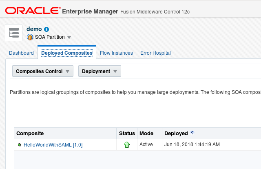Open the Error Hospital tab
This screenshot has height=169, width=261.
[x=155, y=53]
